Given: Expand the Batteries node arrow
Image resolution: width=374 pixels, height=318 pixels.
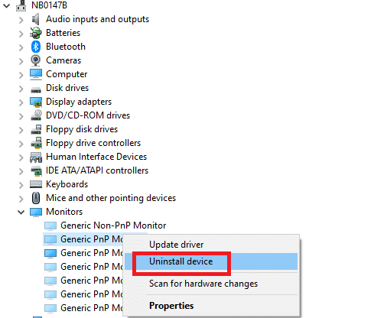Looking at the screenshot, I should tap(21, 34).
